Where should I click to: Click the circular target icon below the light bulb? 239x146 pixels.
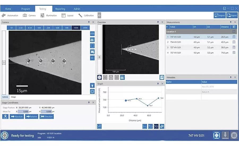(x=92, y=91)
